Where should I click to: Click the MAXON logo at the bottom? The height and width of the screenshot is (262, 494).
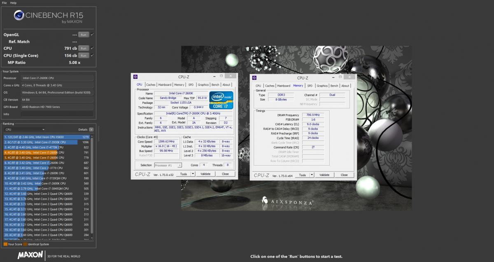30,255
